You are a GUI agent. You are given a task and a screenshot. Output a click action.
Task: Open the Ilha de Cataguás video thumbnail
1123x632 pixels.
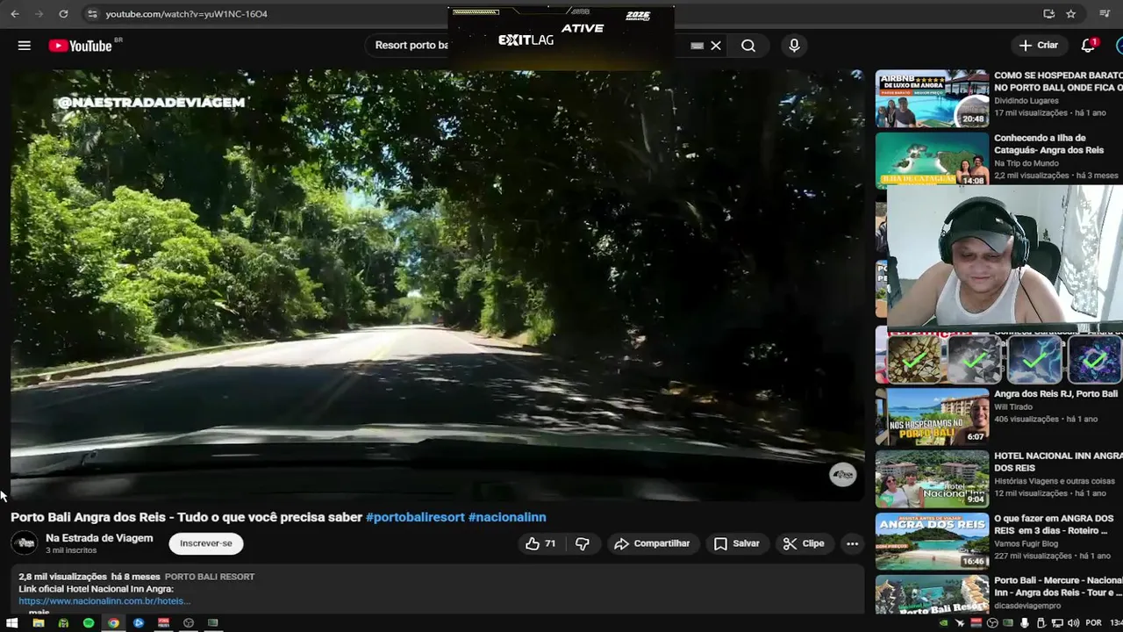[x=932, y=160]
